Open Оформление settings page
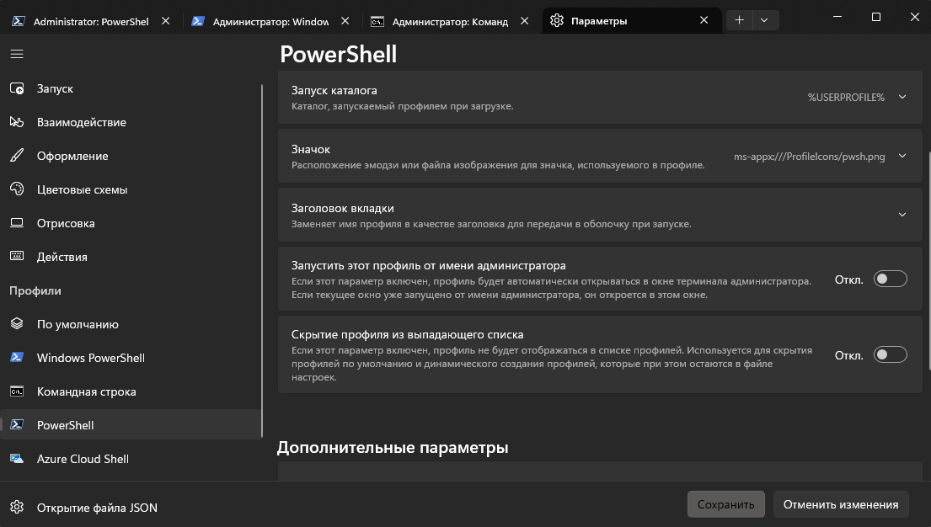 (x=131, y=156)
